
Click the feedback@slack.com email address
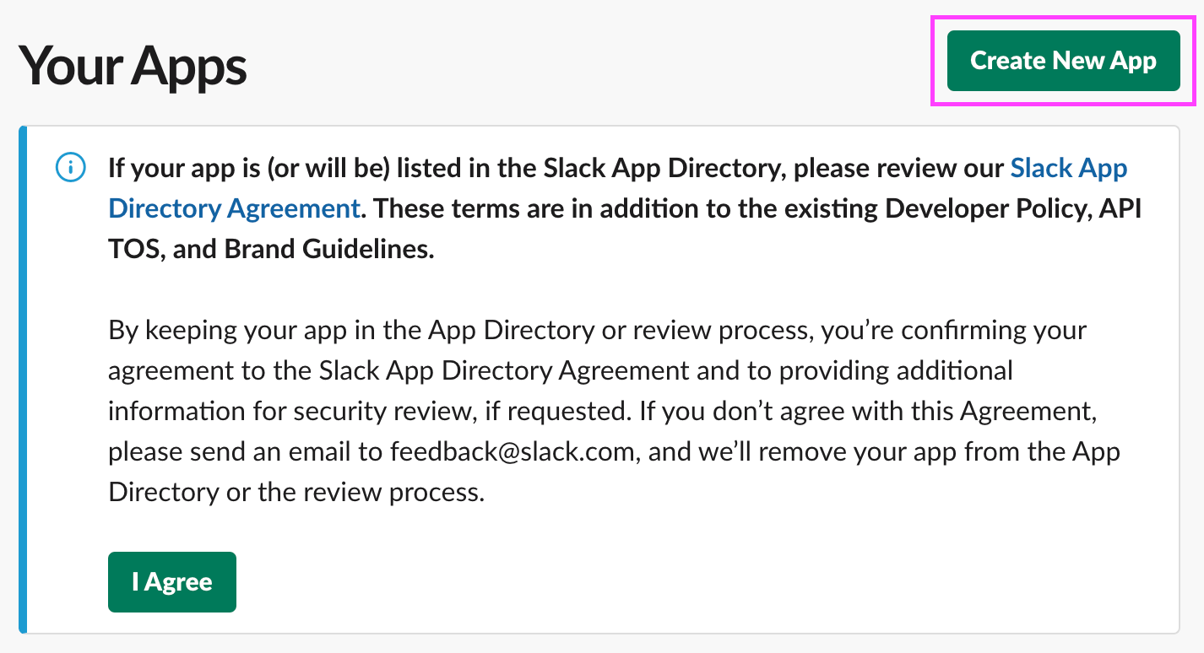512,451
